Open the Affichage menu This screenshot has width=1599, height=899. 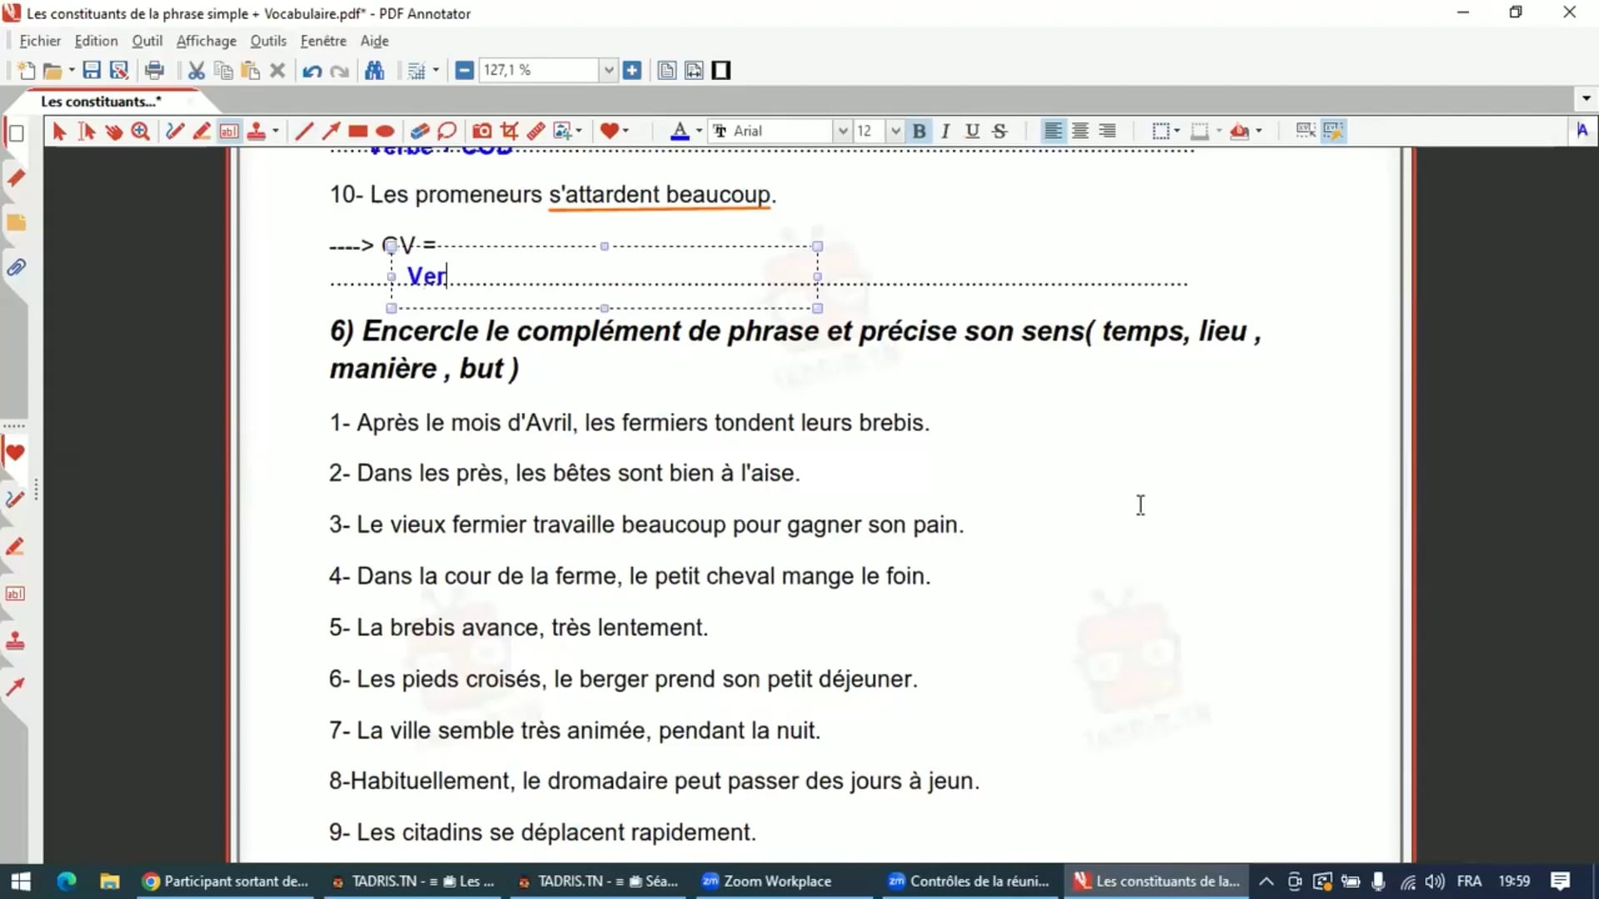[x=206, y=41]
